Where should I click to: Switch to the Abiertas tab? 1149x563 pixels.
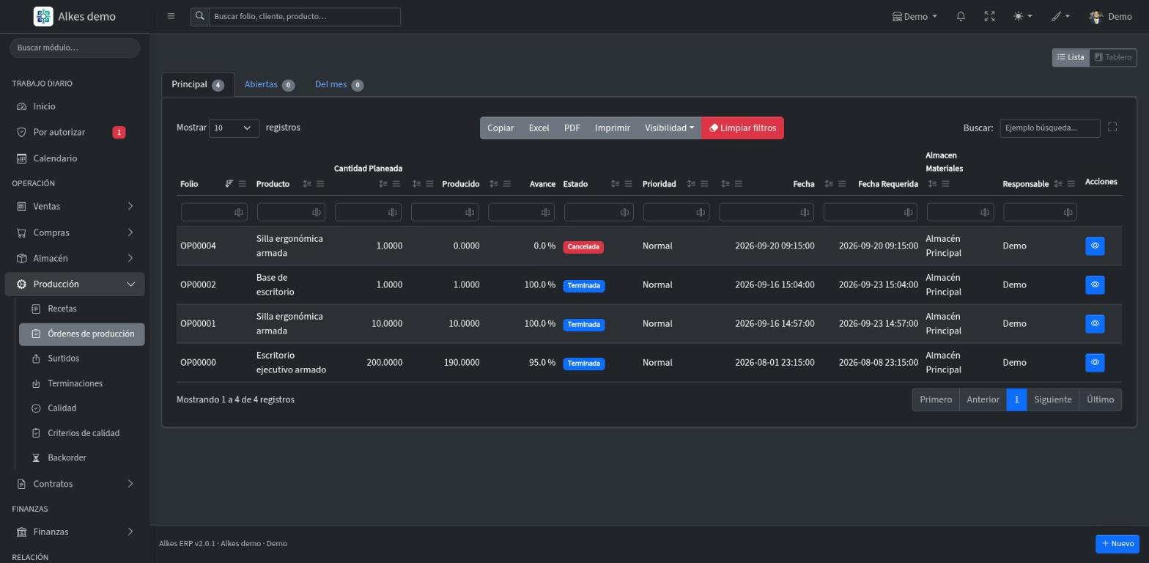pyautogui.click(x=269, y=84)
